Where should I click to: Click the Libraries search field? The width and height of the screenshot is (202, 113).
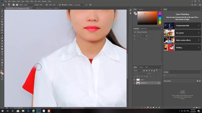pos(182,75)
